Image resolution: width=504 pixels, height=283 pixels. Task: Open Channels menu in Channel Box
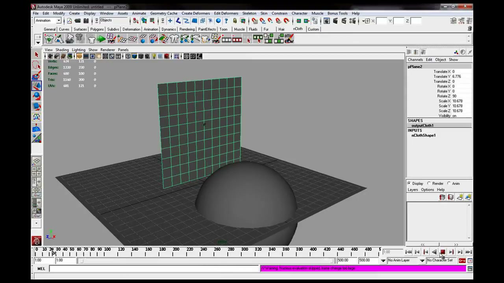tap(415, 60)
